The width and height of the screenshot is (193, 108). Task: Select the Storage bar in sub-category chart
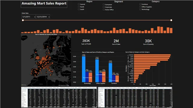click(151, 60)
